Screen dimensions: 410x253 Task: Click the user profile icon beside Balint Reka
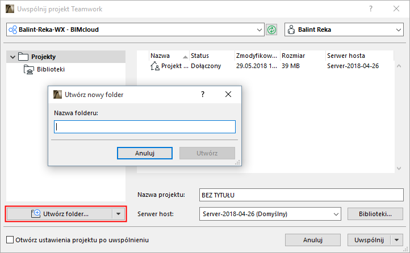[291, 29]
